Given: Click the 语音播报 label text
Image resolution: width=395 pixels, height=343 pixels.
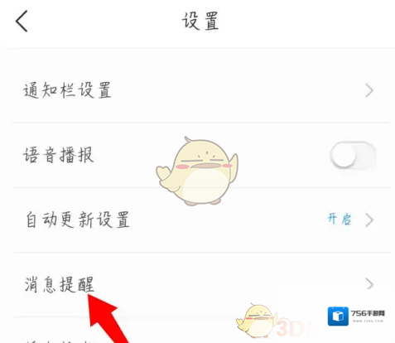Looking at the screenshot, I should [x=59, y=155].
